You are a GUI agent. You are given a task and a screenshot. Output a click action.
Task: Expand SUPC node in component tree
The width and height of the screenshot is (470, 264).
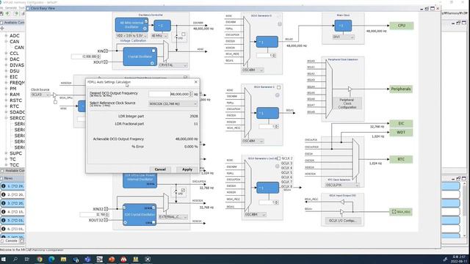pos(6,153)
